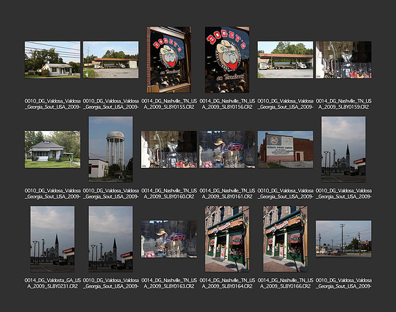This screenshot has width=396, height=312.
Task: Open the street with utility poles thumbnail
Action: click(343, 239)
